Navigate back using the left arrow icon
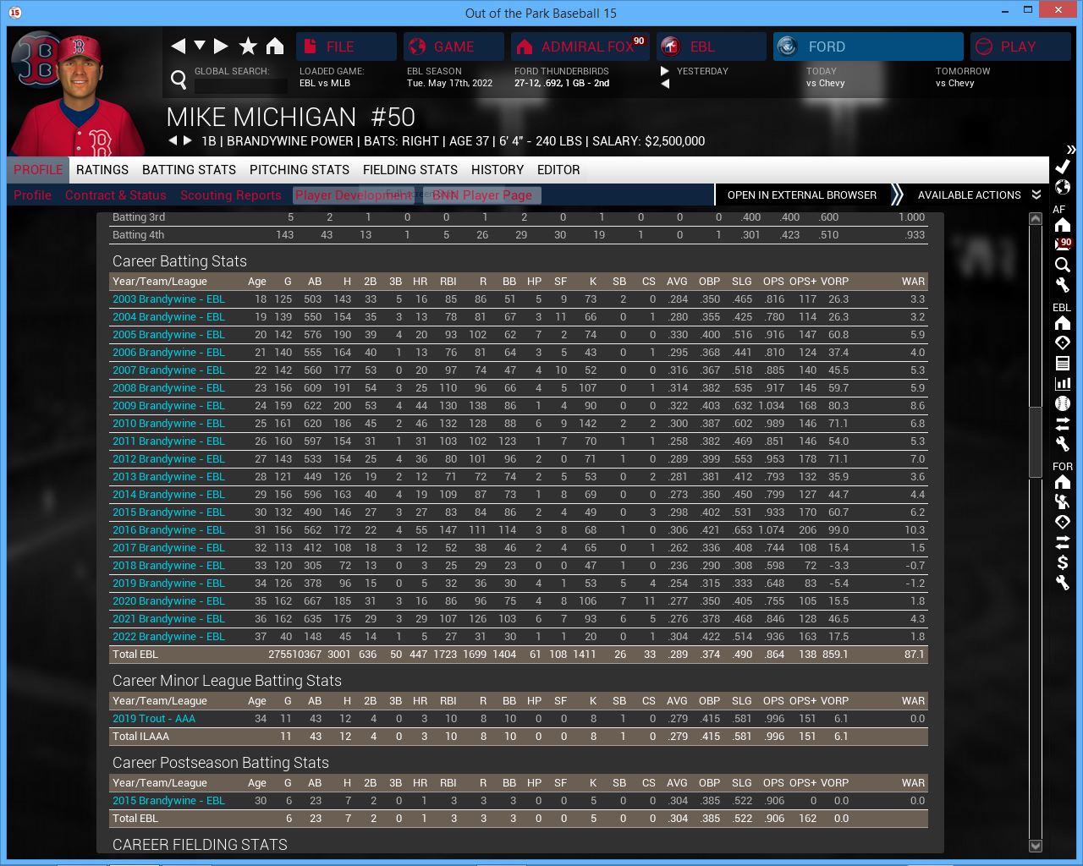Image resolution: width=1083 pixels, height=866 pixels. coord(178,47)
